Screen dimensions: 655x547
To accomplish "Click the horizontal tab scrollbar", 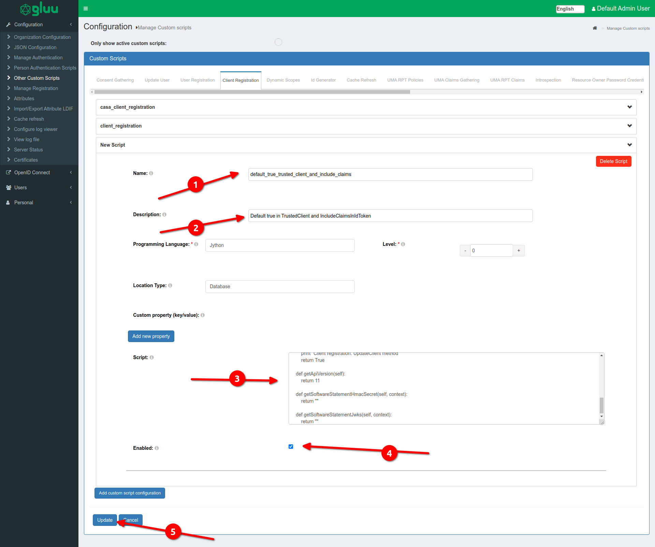I will (252, 92).
